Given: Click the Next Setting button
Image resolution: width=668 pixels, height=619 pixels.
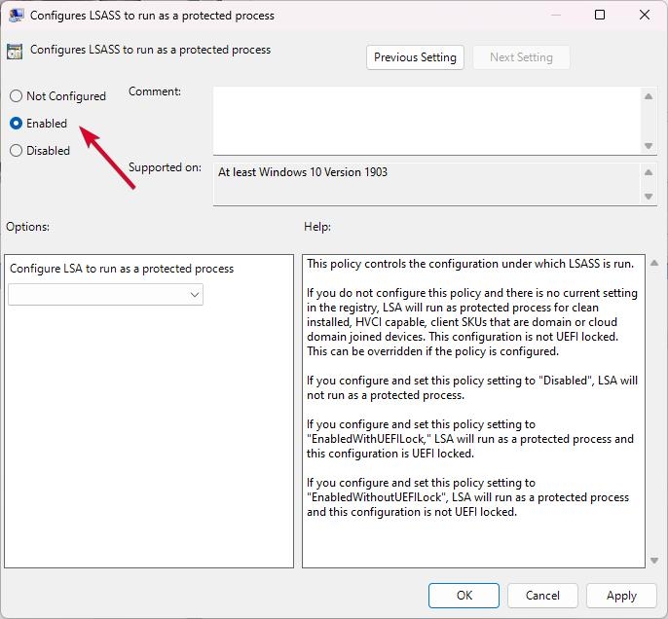Looking at the screenshot, I should click(x=521, y=57).
